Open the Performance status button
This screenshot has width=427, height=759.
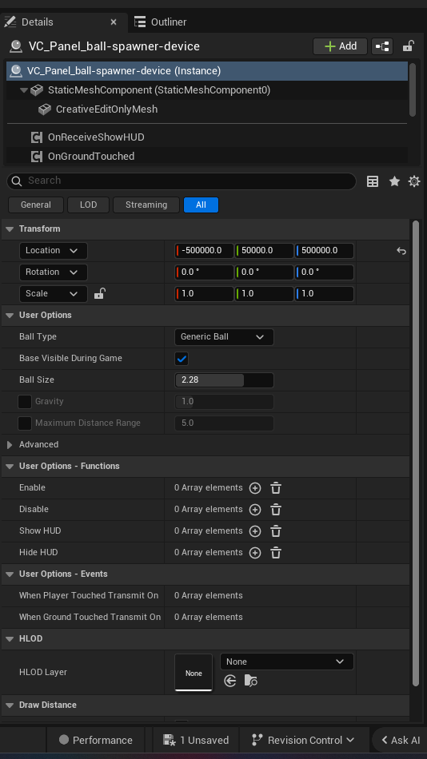tap(95, 740)
